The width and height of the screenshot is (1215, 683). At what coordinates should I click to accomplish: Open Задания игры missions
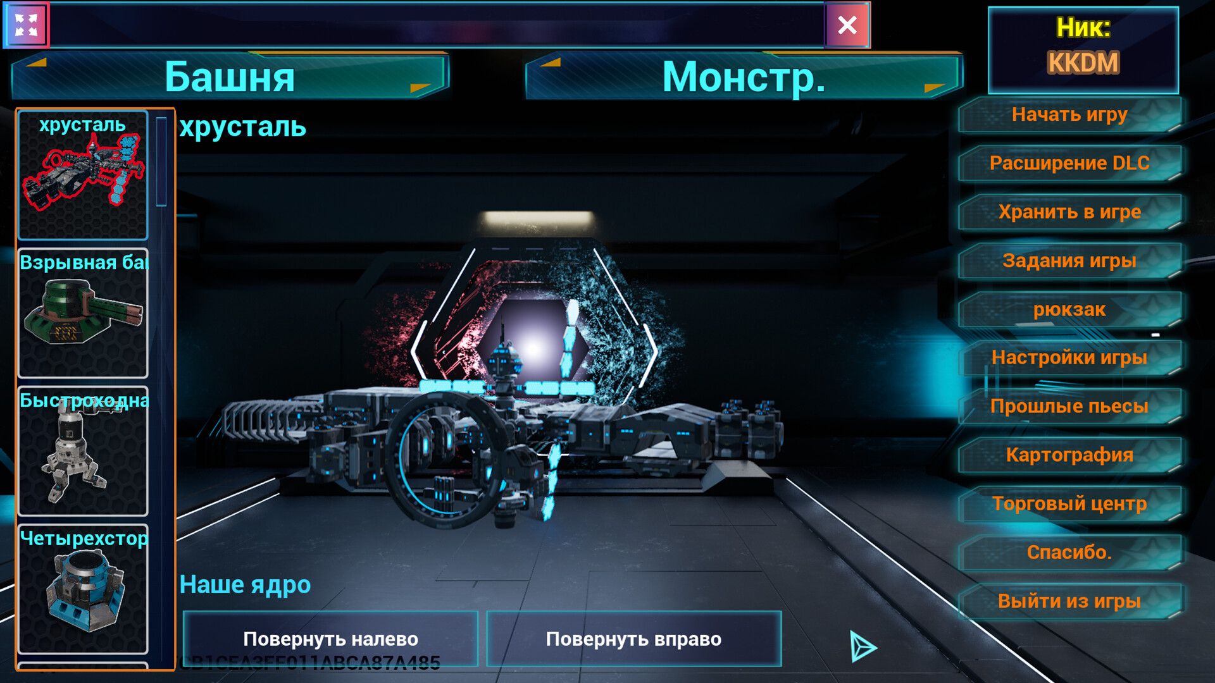[x=1069, y=261]
